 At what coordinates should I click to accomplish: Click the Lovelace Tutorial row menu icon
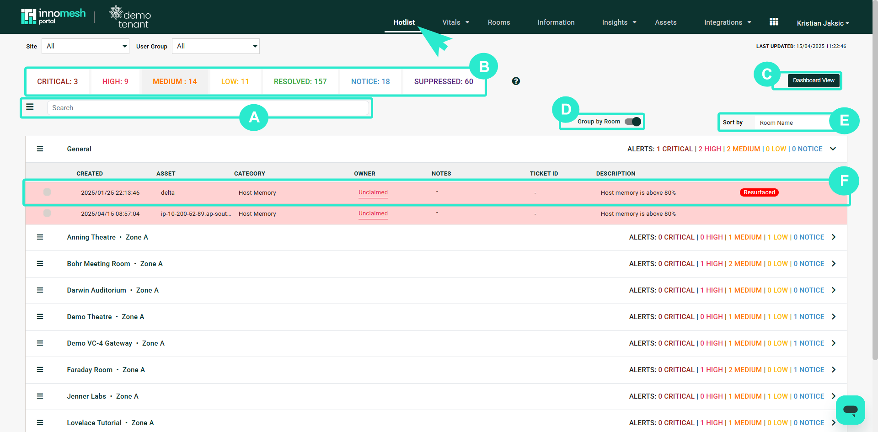[40, 423]
